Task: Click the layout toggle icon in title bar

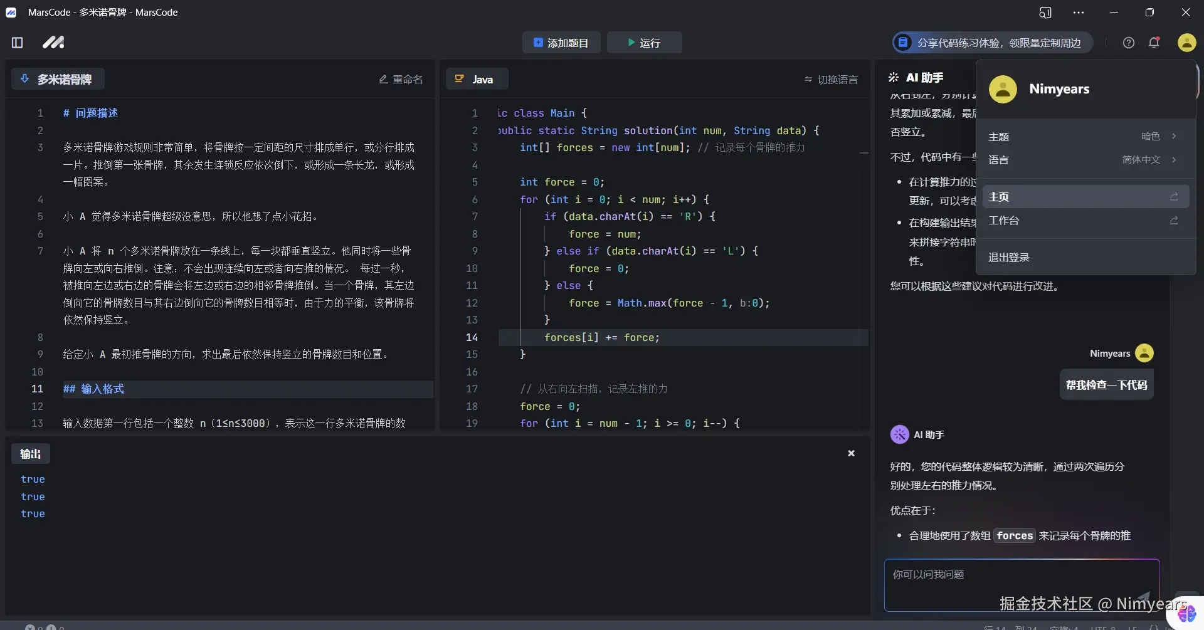Action: coord(1045,13)
